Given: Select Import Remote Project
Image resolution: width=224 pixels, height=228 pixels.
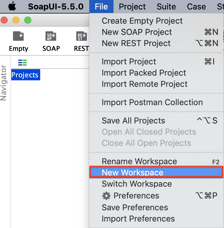Looking at the screenshot, I should click(156, 84).
